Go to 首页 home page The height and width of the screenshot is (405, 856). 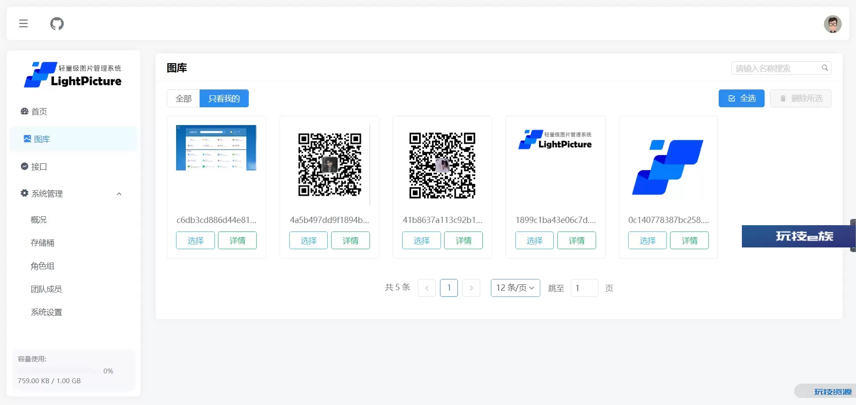click(74, 111)
